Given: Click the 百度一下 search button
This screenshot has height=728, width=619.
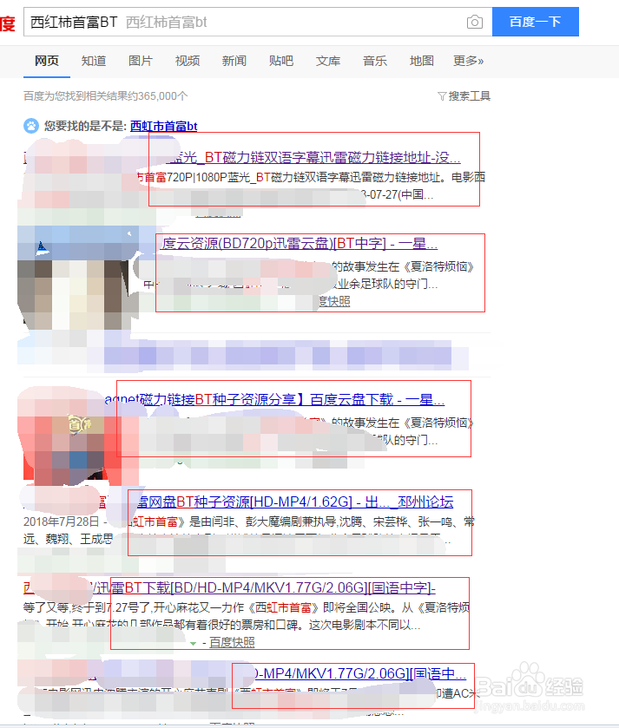Looking at the screenshot, I should tap(536, 22).
